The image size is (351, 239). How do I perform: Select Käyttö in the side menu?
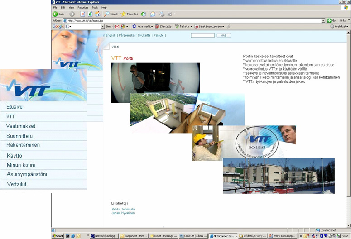[43, 156]
